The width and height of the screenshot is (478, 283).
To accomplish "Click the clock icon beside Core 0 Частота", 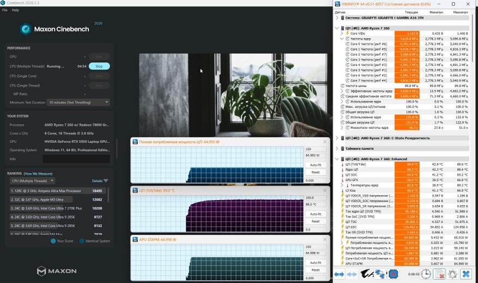I will coord(347,44).
